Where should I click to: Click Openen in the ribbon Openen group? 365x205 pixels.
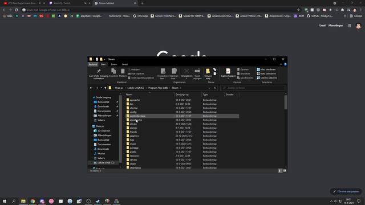pos(243,69)
